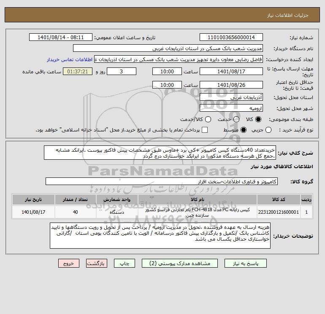
Task: Click the تعداد / مقدار column header
Action: click(75, 199)
